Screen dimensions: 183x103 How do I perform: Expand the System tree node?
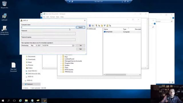[x=61, y=66]
